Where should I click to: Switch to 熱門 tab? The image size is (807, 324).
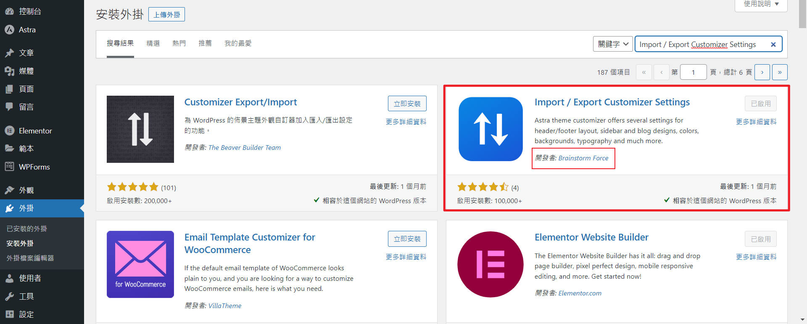pos(179,43)
